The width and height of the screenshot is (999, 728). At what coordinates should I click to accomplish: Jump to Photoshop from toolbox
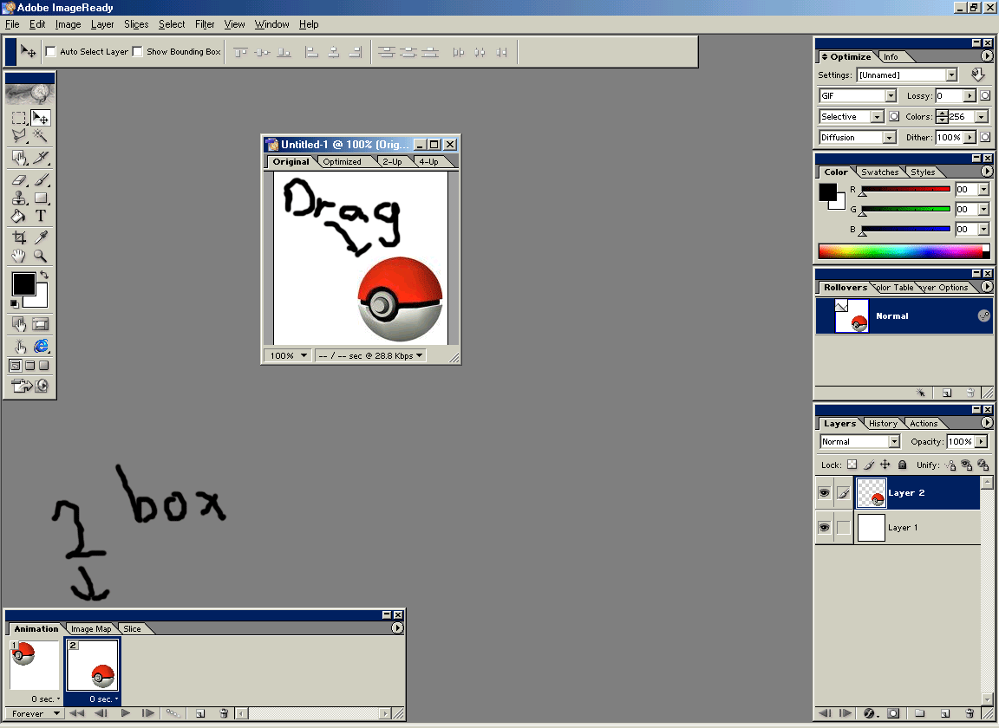[29, 386]
